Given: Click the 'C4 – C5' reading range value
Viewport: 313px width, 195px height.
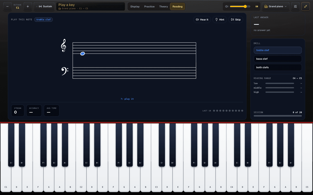Looking at the screenshot, I should [297, 78].
